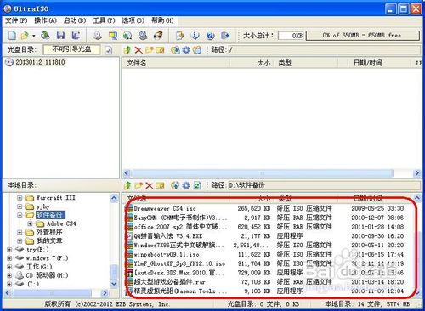Expand the Warcraft III folder node
Image resolution: width=425 pixels, height=311 pixels.
(20, 198)
